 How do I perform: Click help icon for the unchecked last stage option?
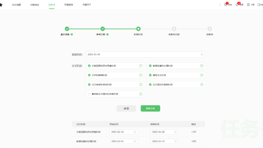coord(141,94)
